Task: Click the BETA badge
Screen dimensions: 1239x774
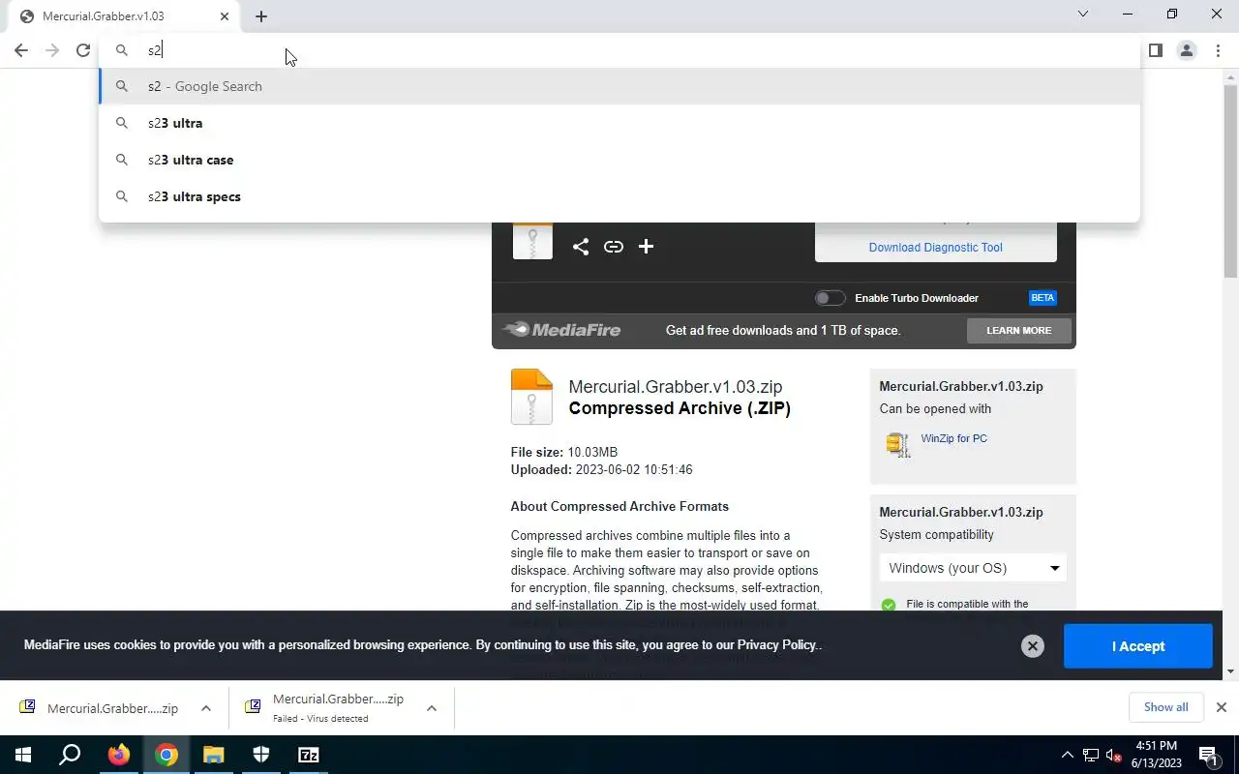Action: [1043, 298]
